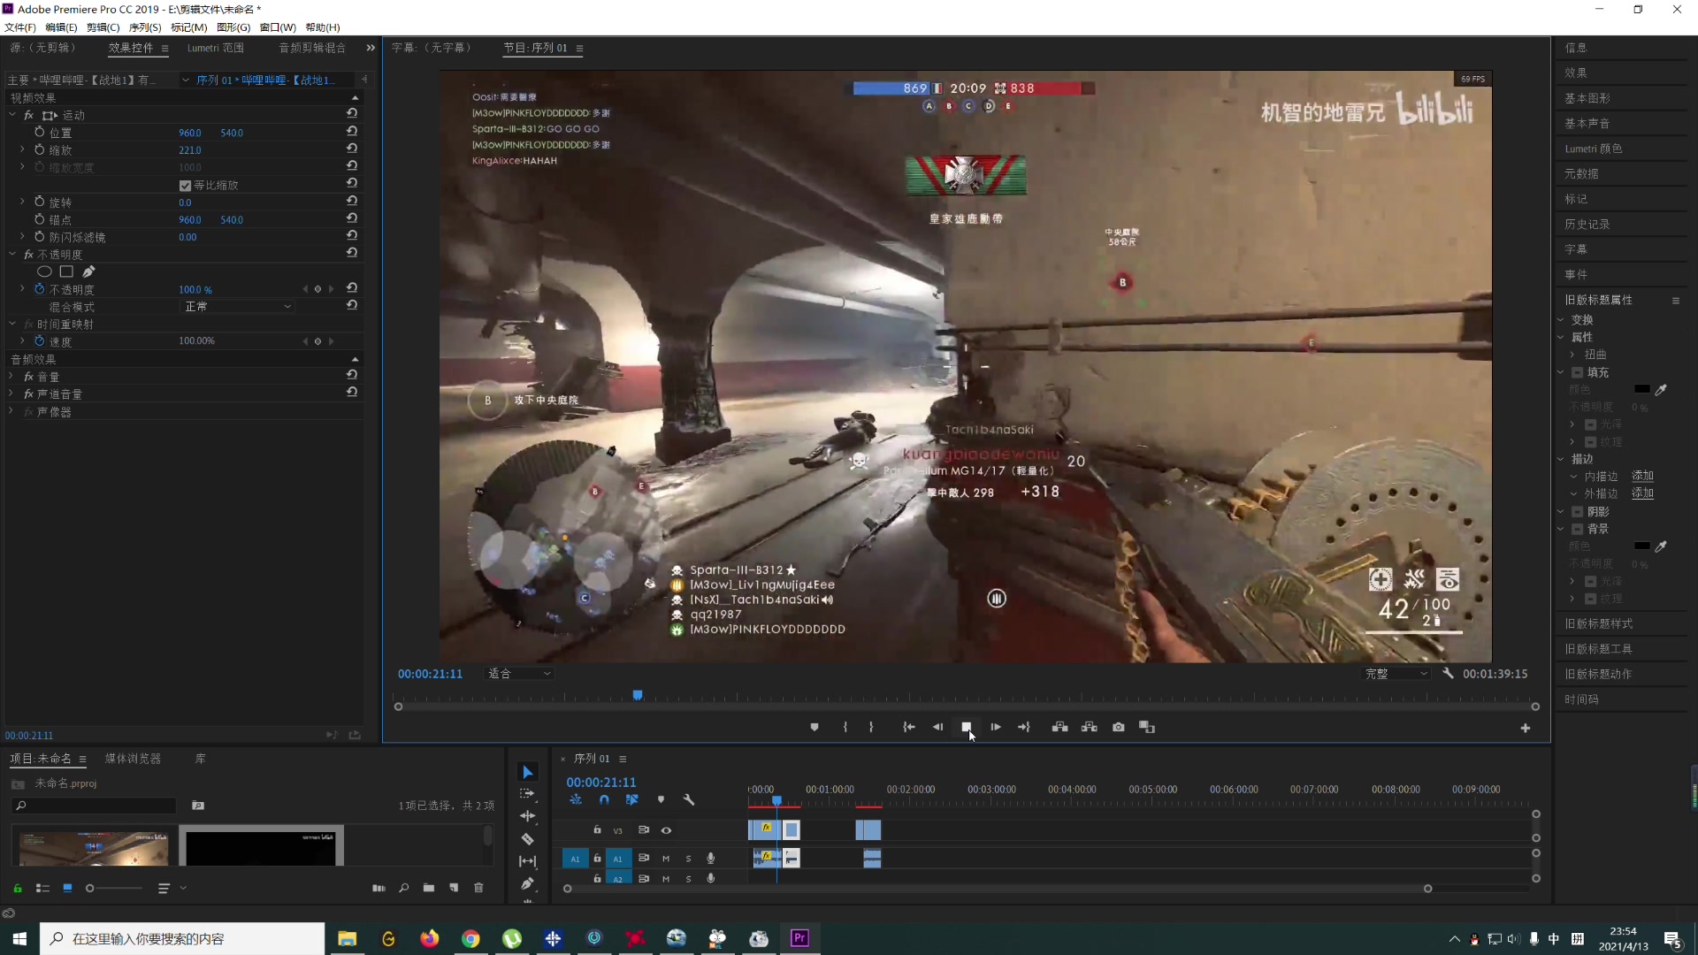Open the Sequence menu
Screen dimensions: 1698x955
pos(145,27)
